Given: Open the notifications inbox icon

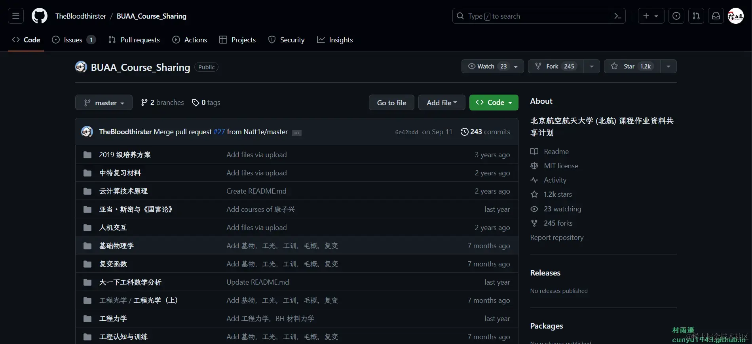Looking at the screenshot, I should [716, 16].
